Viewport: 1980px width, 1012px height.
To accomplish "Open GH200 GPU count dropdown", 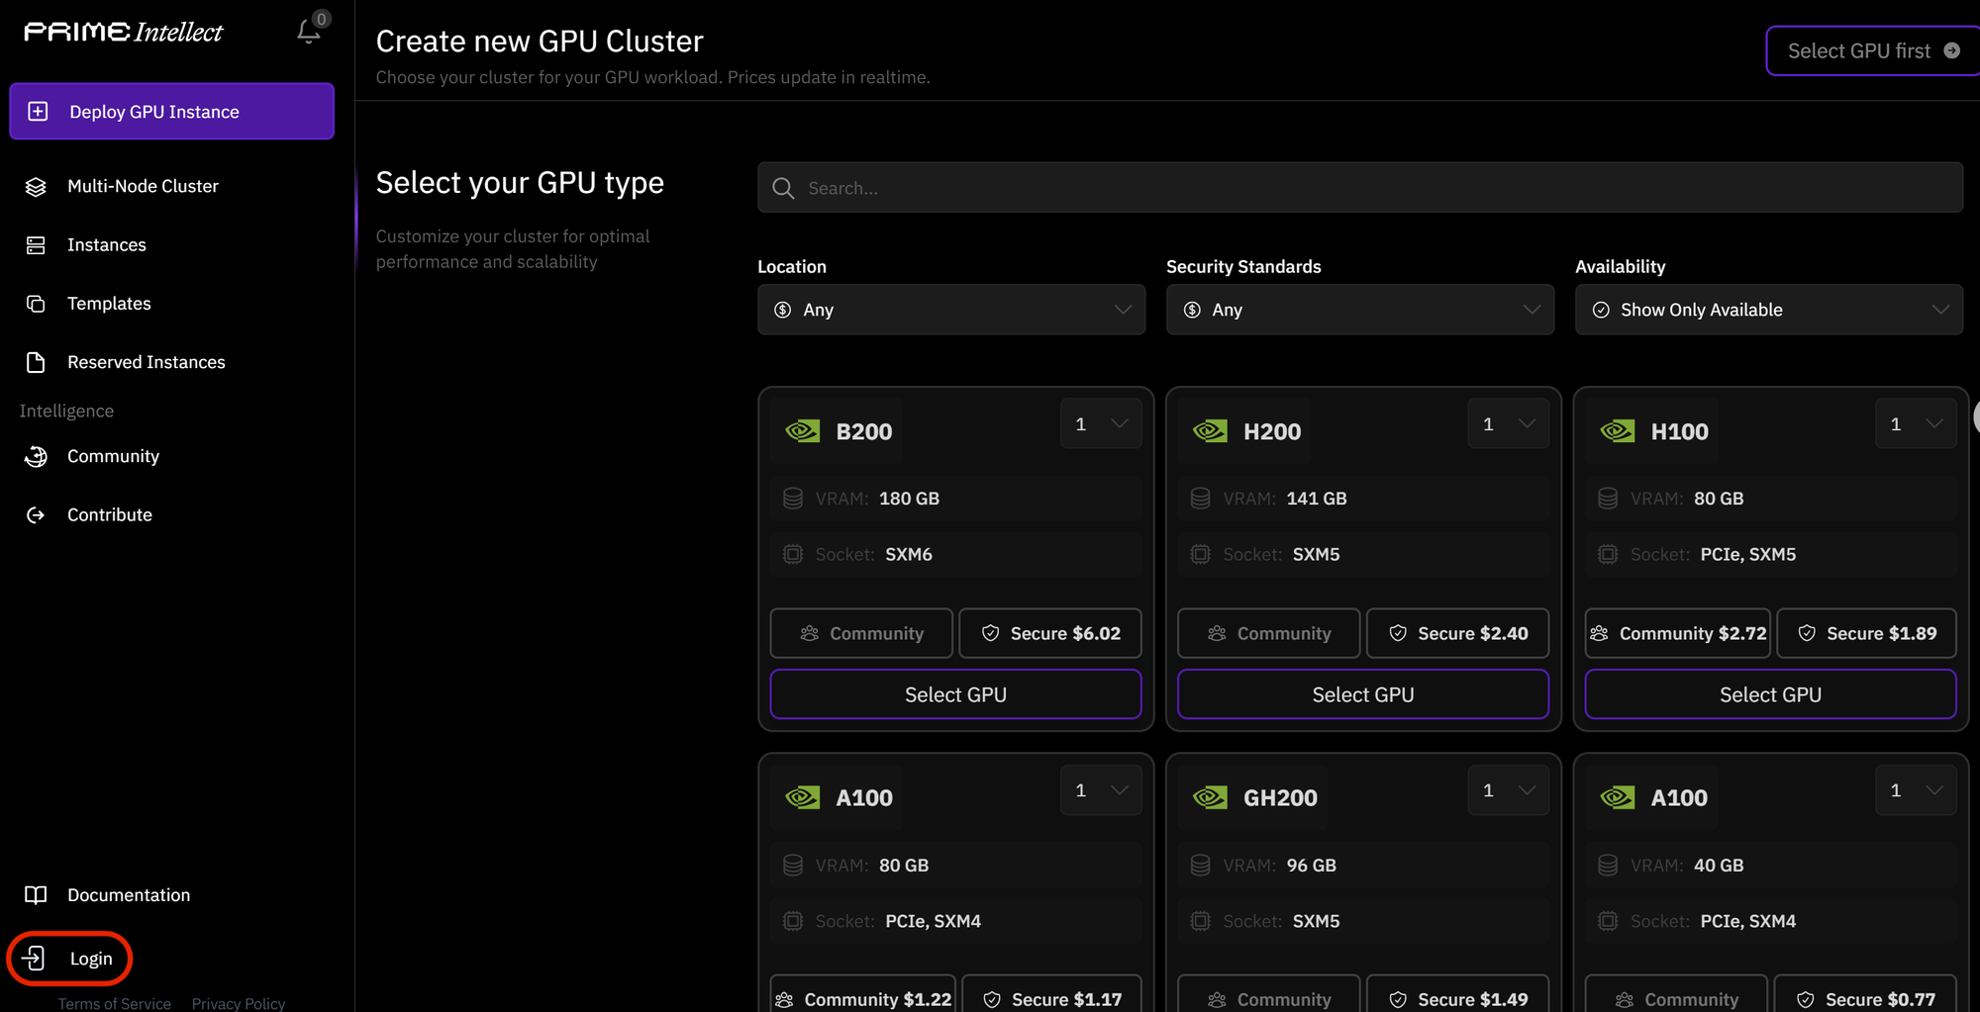I will point(1509,789).
